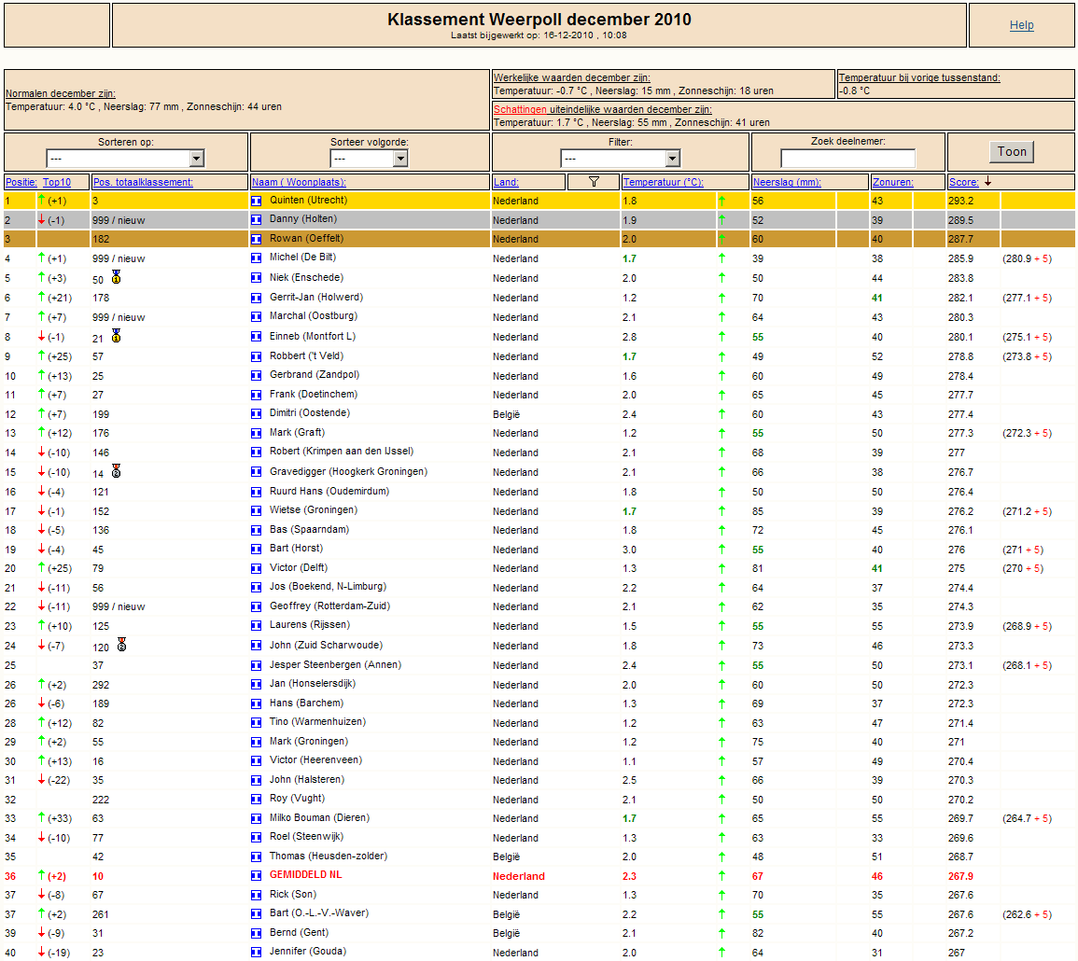Click the score sort arrow next to Score
The image size is (1078, 961).
click(988, 182)
